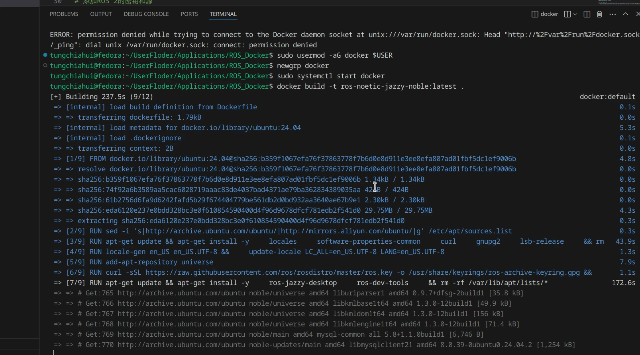Switch to the OUTPUT tab
640x355 pixels.
pyautogui.click(x=101, y=14)
